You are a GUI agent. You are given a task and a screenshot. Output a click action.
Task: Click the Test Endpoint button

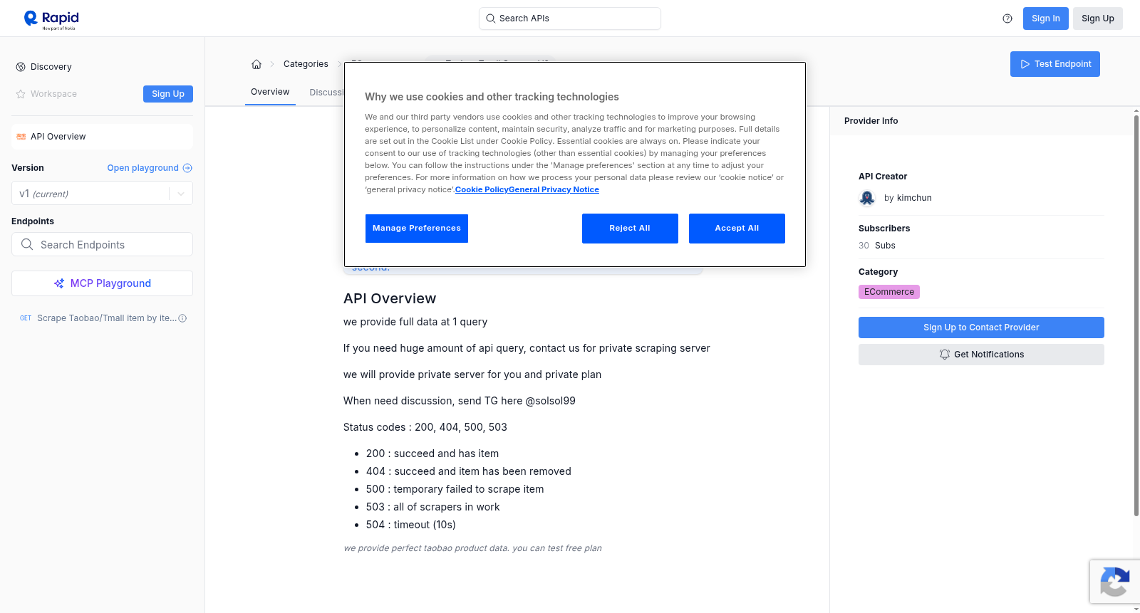(1054, 64)
